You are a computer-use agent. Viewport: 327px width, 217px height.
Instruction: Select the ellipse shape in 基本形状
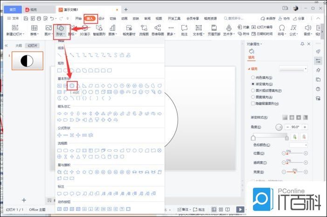click(x=72, y=85)
